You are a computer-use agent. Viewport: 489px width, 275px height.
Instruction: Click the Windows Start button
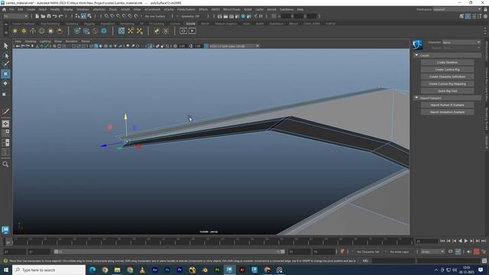(6, 270)
